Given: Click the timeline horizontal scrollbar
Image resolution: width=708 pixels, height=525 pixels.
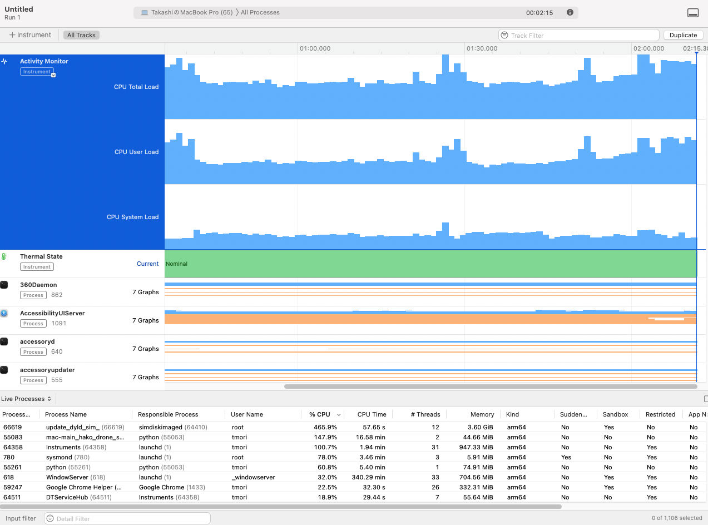Looking at the screenshot, I should click(x=489, y=386).
